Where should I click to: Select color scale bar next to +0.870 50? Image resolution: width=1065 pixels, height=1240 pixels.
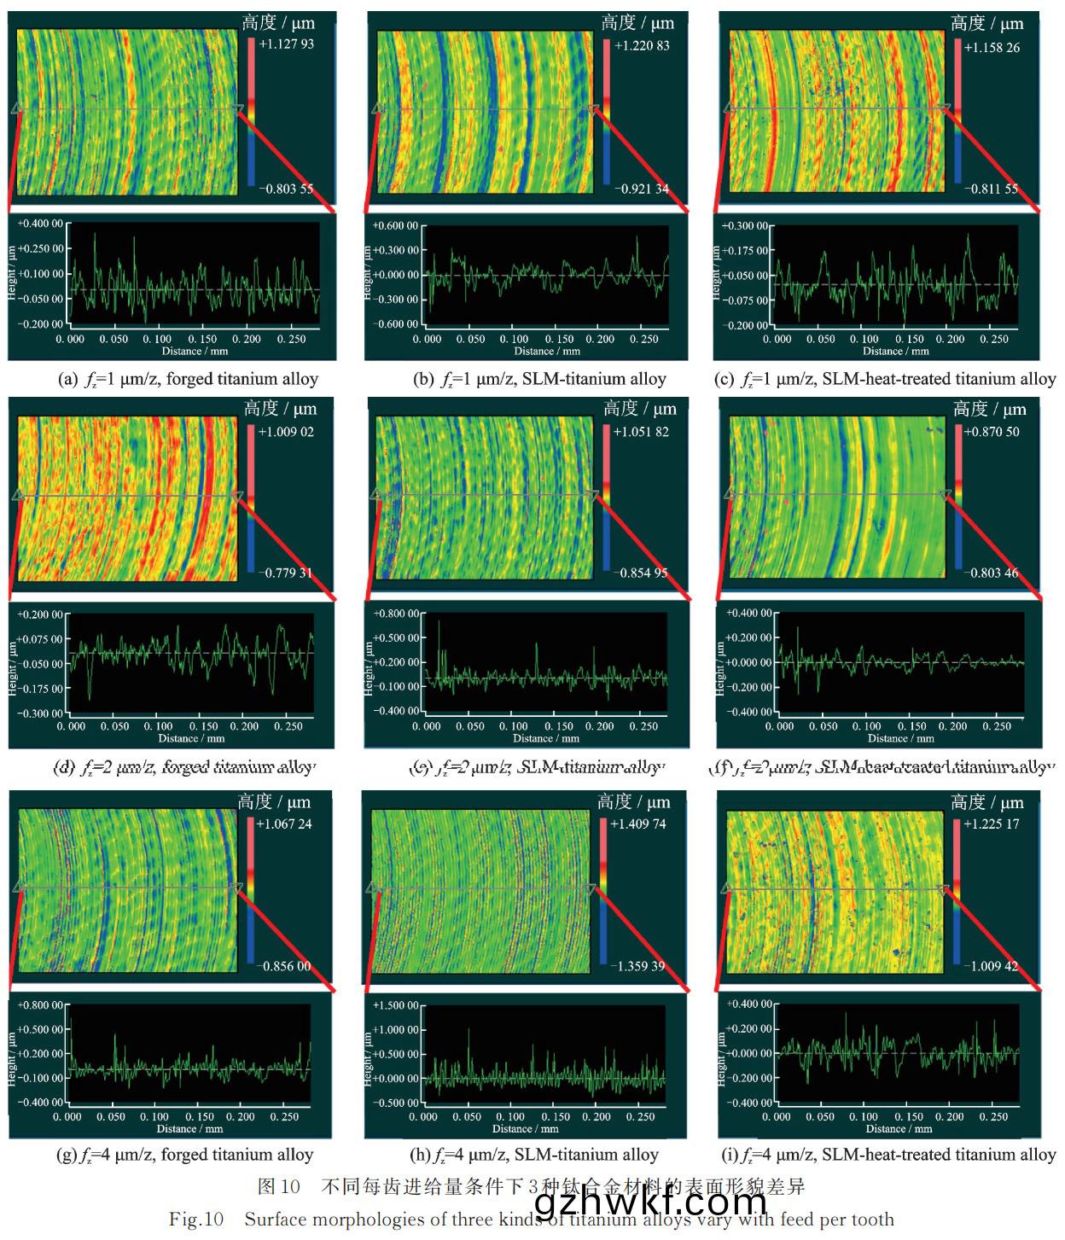[x=957, y=497]
